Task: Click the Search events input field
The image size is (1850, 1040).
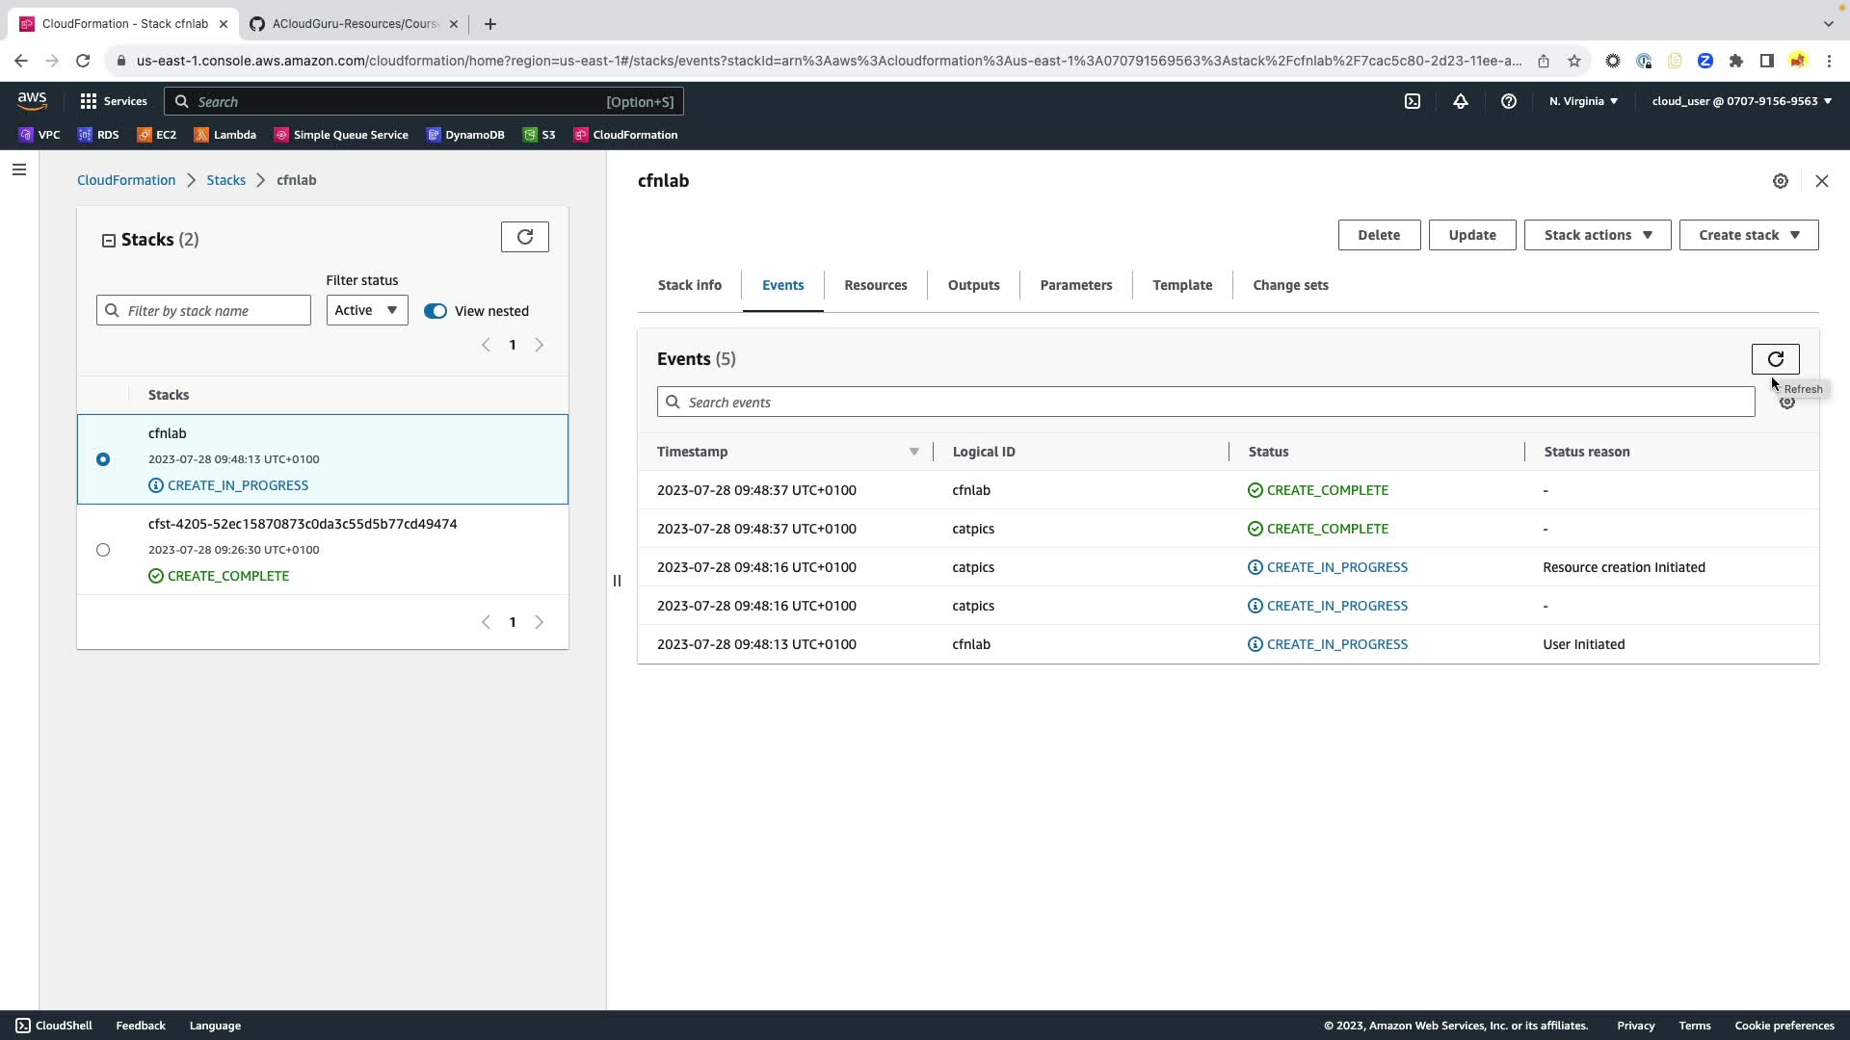Action: click(x=1204, y=403)
